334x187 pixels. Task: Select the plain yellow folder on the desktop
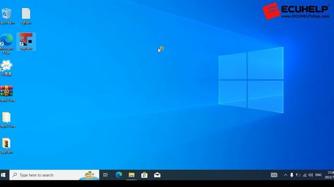7,120
